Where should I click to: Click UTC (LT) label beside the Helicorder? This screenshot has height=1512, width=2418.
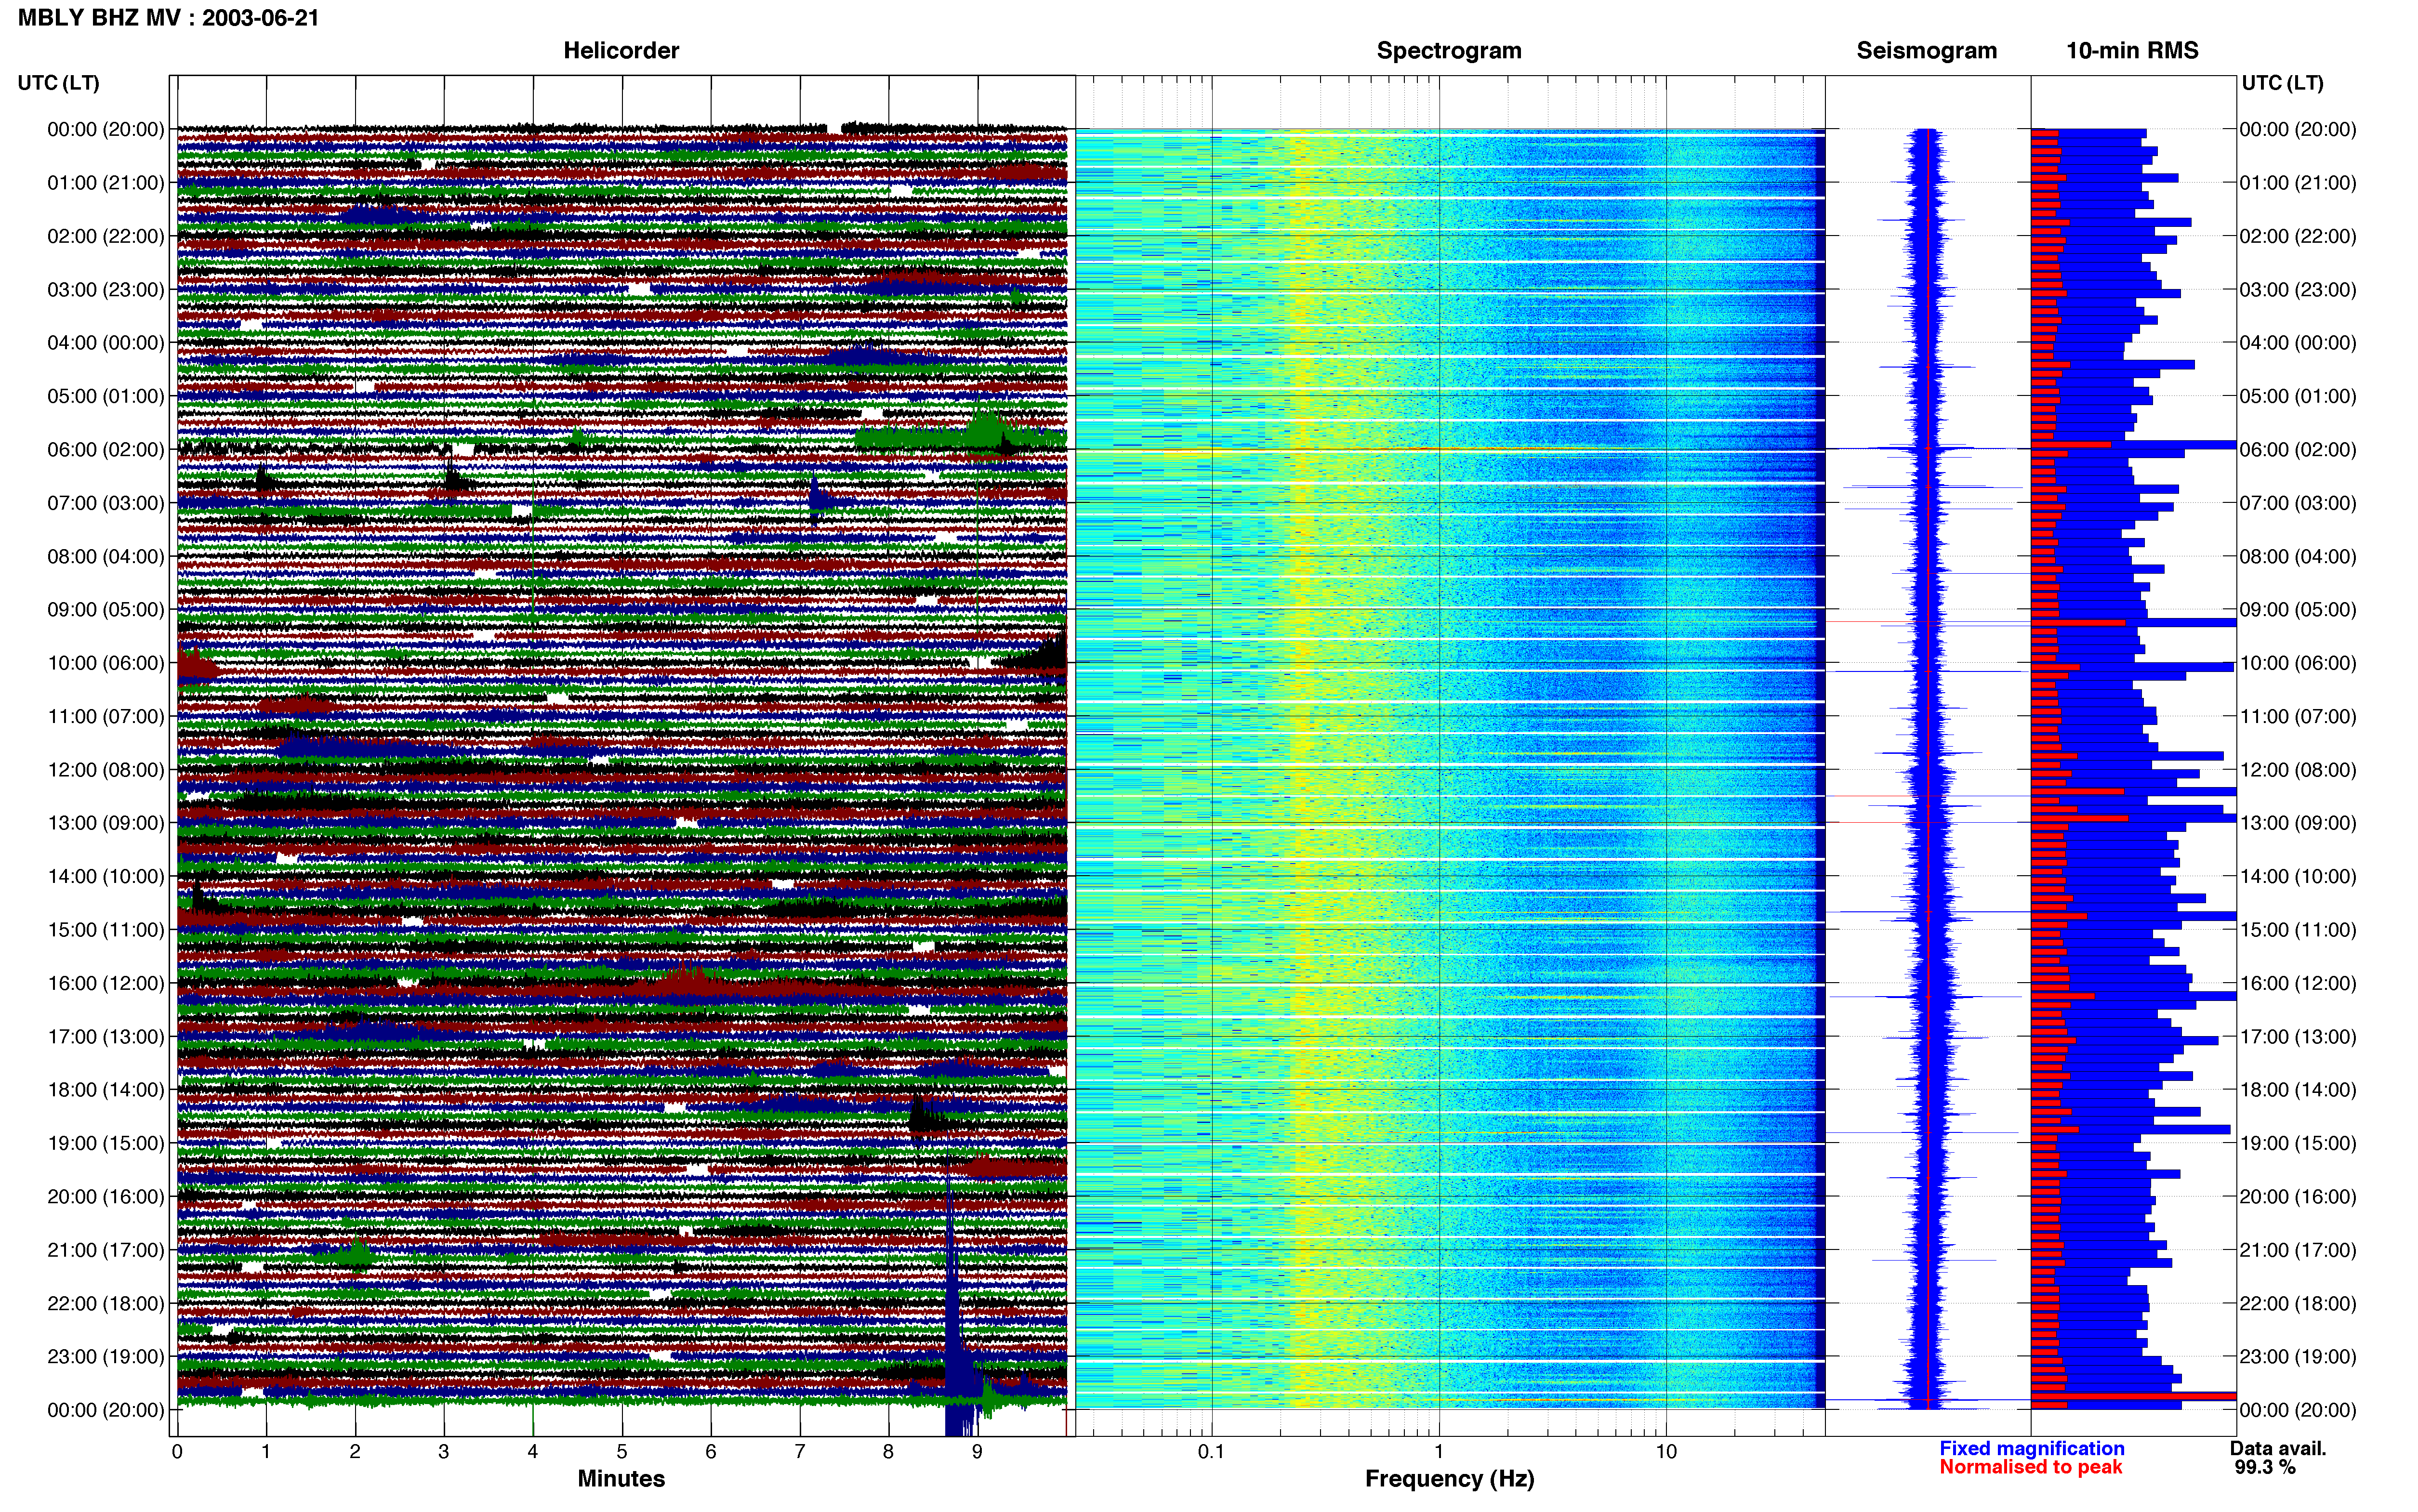coord(59,83)
